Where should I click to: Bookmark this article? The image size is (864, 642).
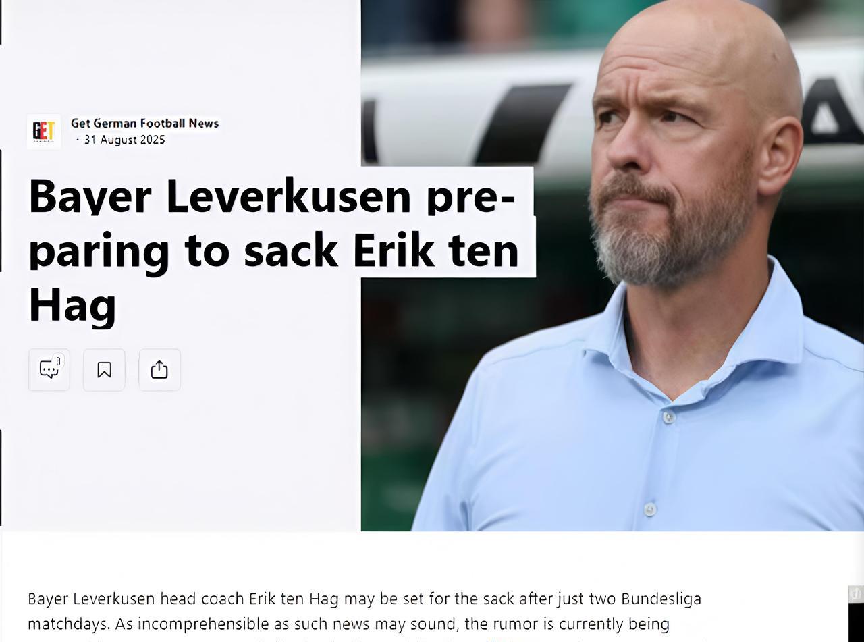pos(104,370)
